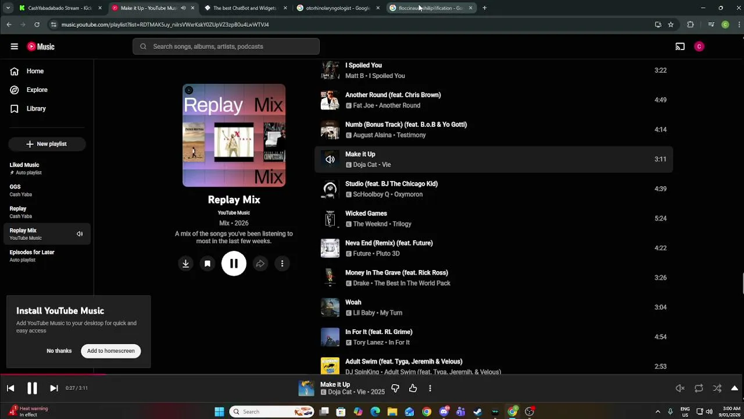Image resolution: width=744 pixels, height=419 pixels.
Task: Open Chrome from the taskbar
Action: [427, 412]
